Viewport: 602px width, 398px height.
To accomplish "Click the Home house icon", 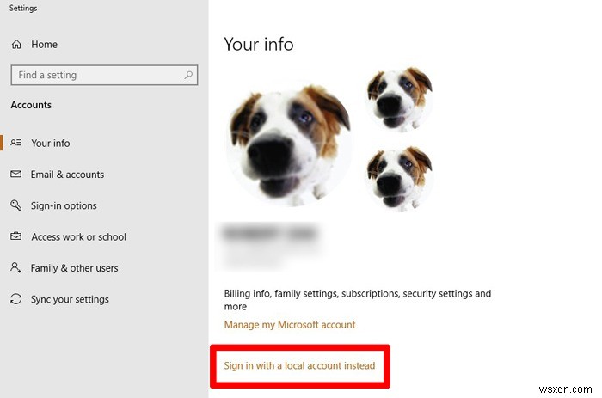I will [x=16, y=45].
